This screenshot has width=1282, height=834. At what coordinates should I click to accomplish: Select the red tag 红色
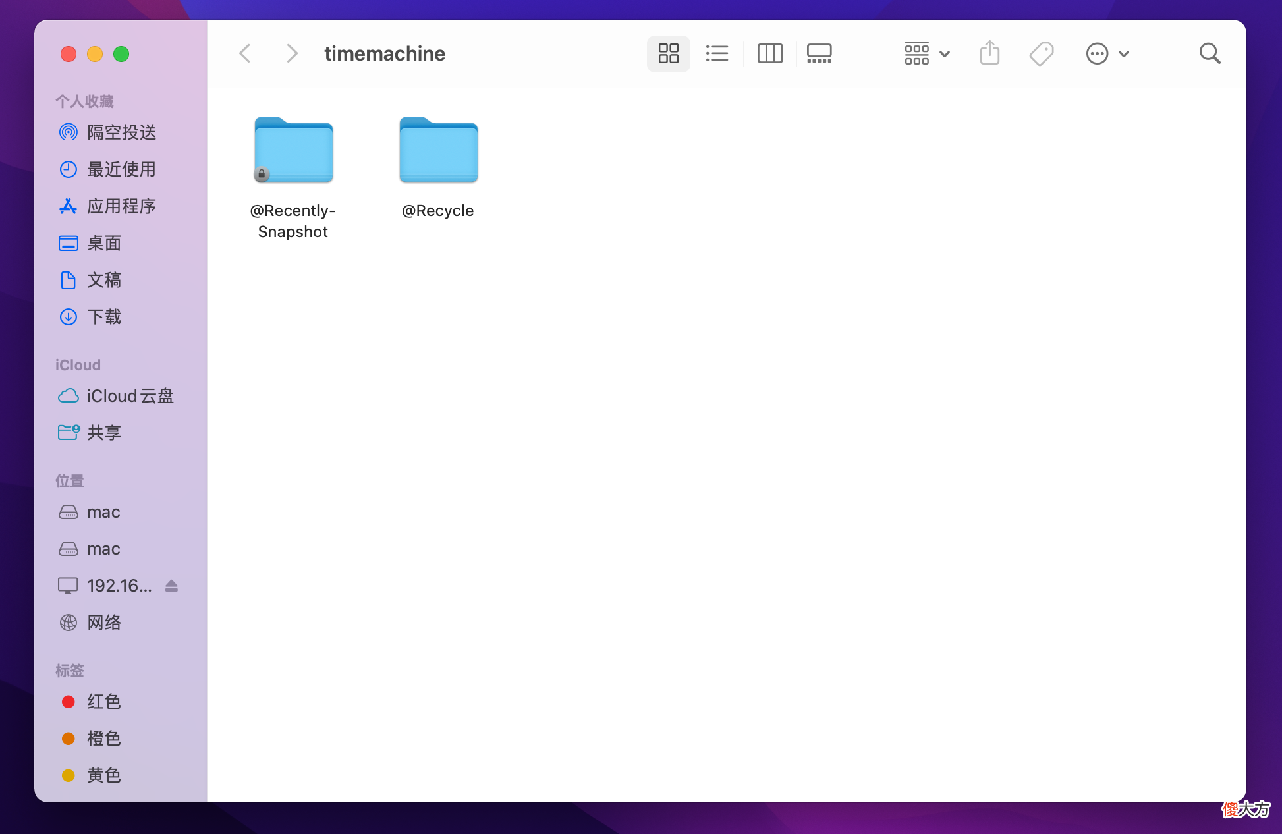click(x=90, y=702)
